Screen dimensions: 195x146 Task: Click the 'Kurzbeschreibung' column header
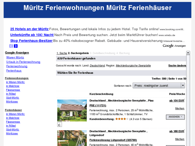point(101,94)
